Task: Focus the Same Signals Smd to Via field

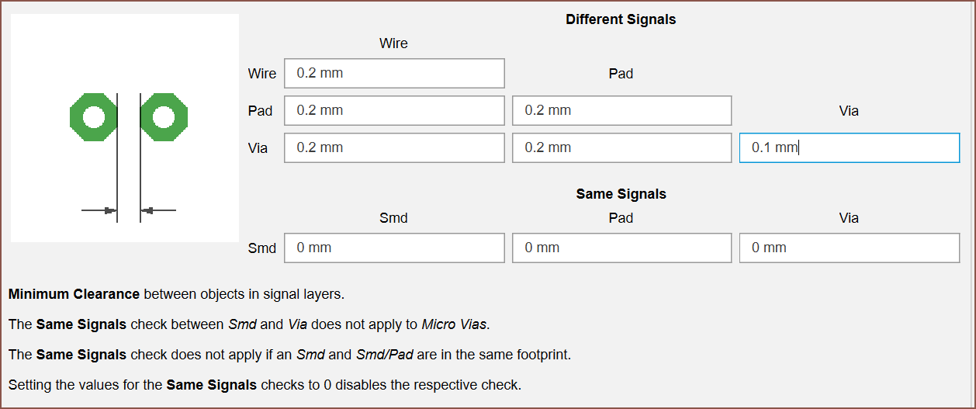Action: (x=850, y=248)
